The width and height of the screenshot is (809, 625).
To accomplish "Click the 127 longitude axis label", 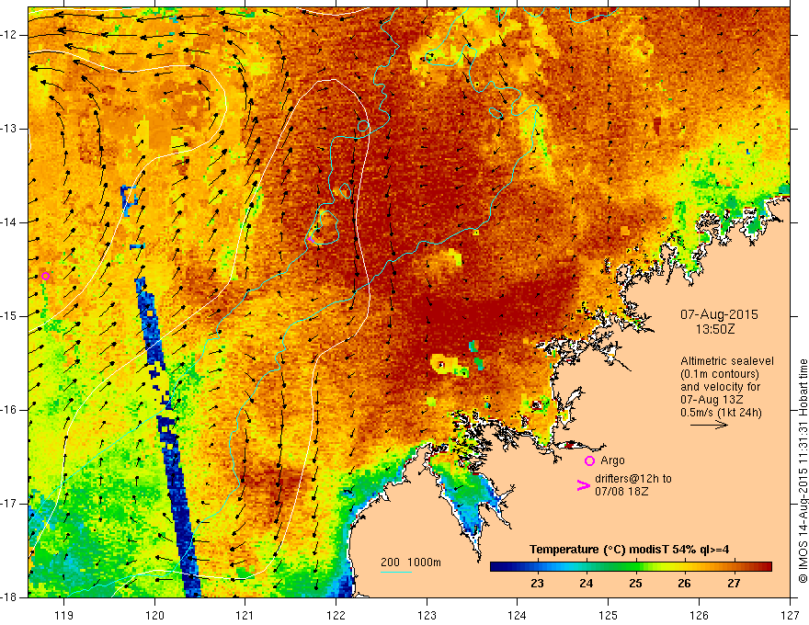I will click(790, 615).
